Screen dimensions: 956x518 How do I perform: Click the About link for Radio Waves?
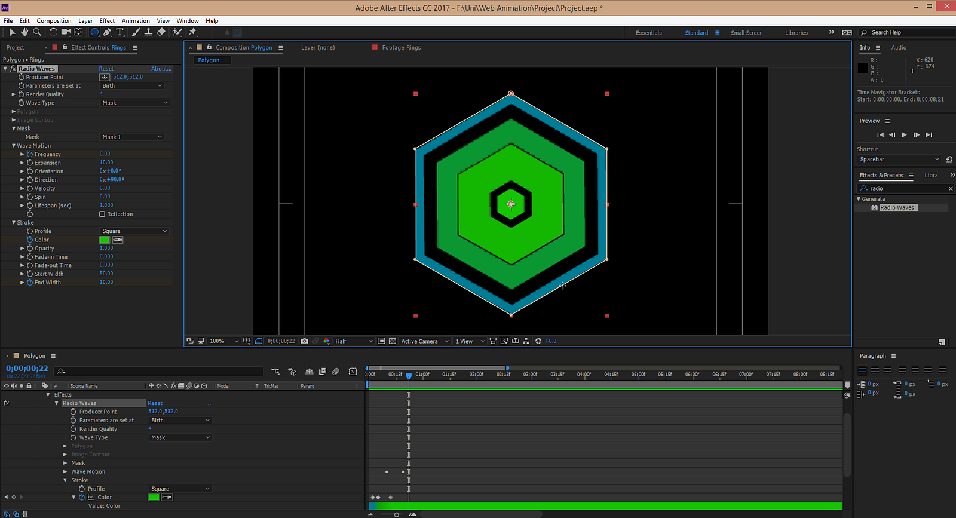pyautogui.click(x=161, y=69)
